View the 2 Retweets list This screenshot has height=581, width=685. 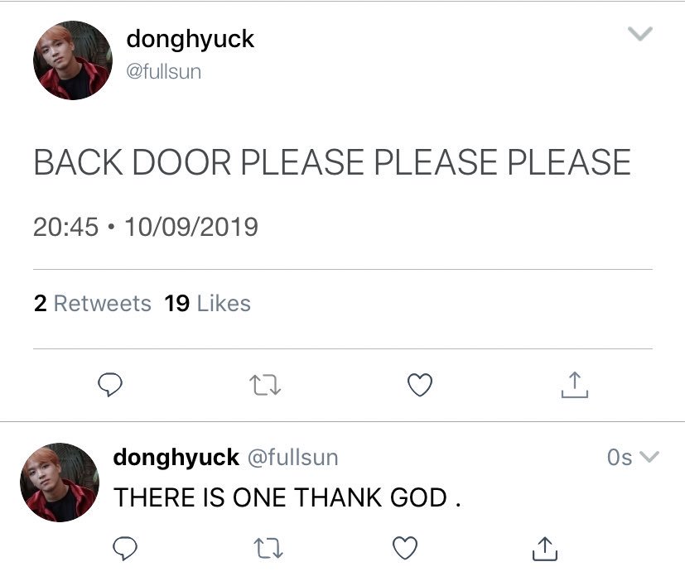pos(92,304)
